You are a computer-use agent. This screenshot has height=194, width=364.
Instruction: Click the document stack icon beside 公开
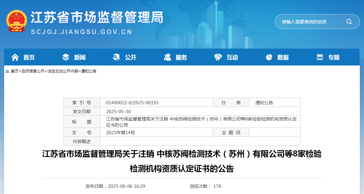pos(116,57)
